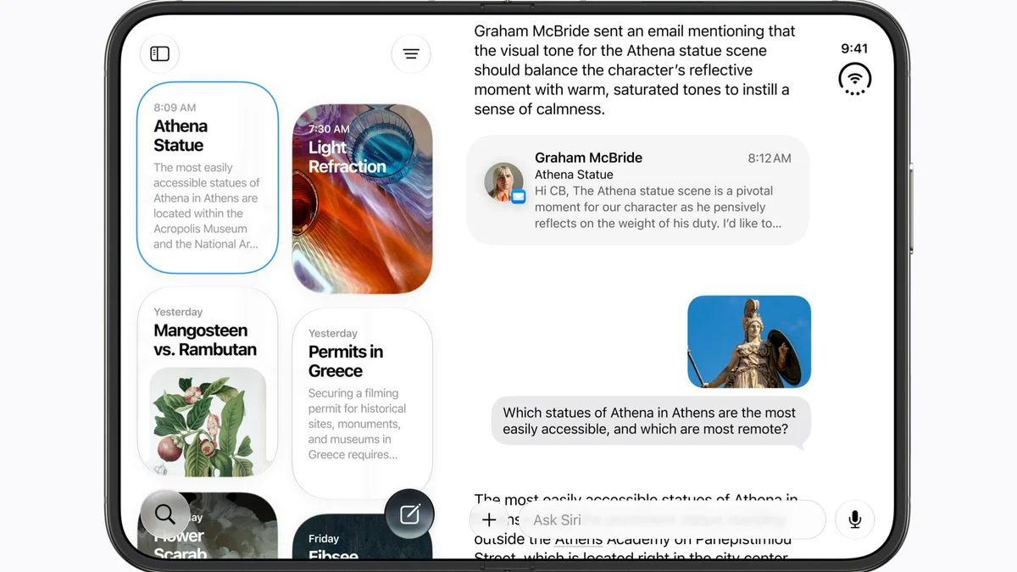Toggle the sidebar panel icon
The image size is (1017, 572).
coord(160,54)
